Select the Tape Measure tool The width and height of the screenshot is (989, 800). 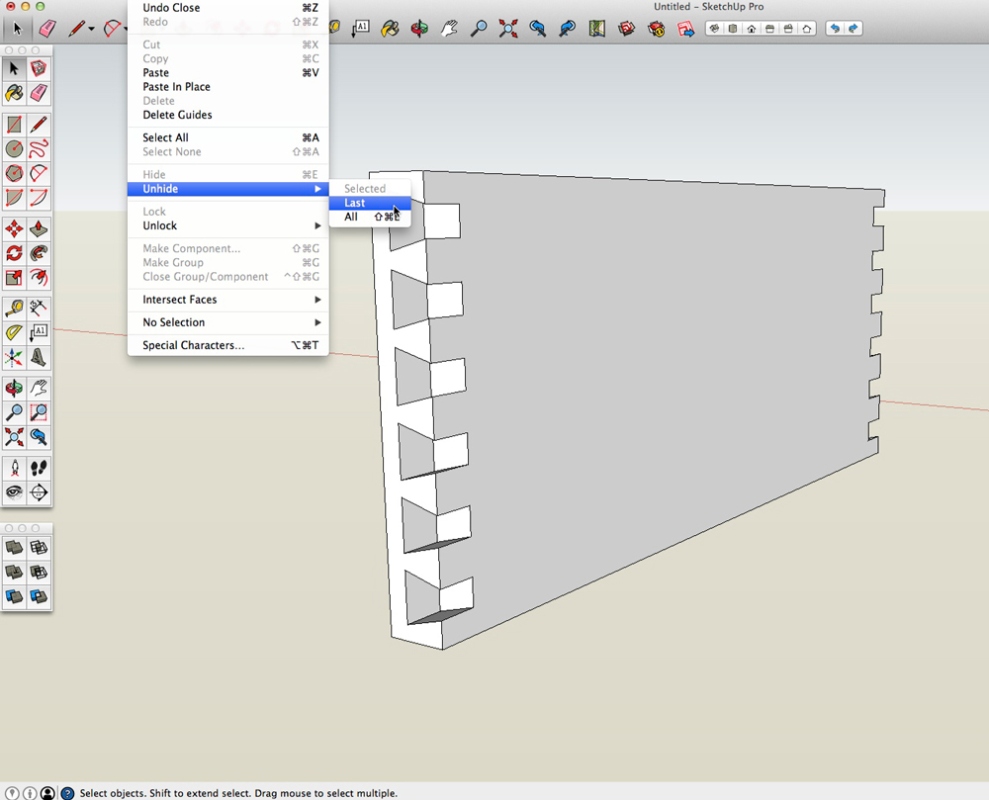[x=14, y=309]
